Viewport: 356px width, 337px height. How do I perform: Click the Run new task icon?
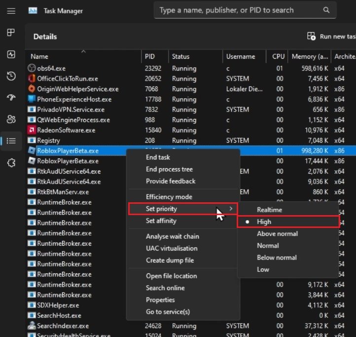(311, 37)
